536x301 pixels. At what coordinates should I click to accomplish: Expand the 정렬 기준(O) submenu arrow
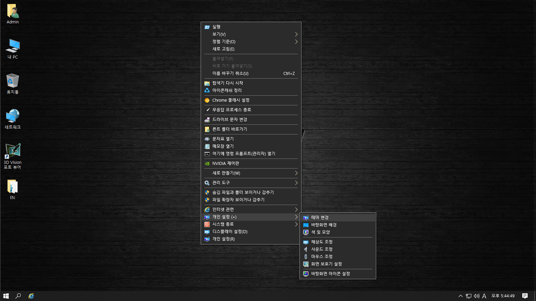point(296,41)
